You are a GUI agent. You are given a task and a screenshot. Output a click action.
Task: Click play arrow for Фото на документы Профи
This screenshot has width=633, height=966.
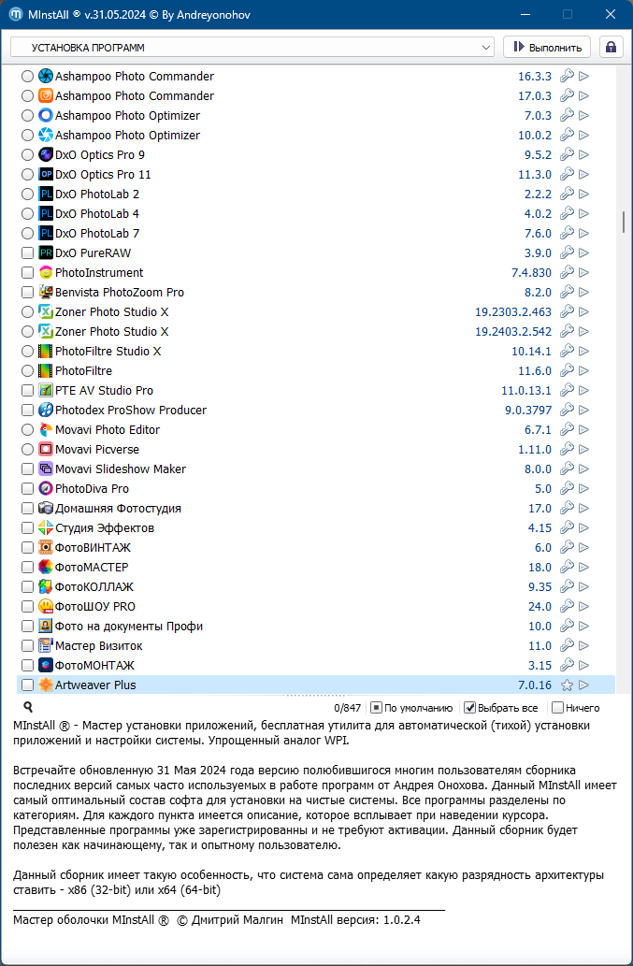tap(584, 626)
